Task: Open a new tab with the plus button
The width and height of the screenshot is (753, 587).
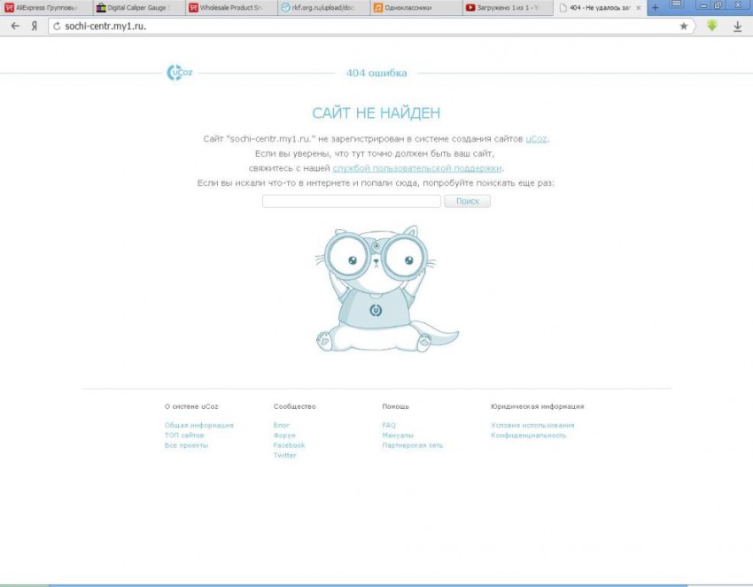Action: pos(656,7)
